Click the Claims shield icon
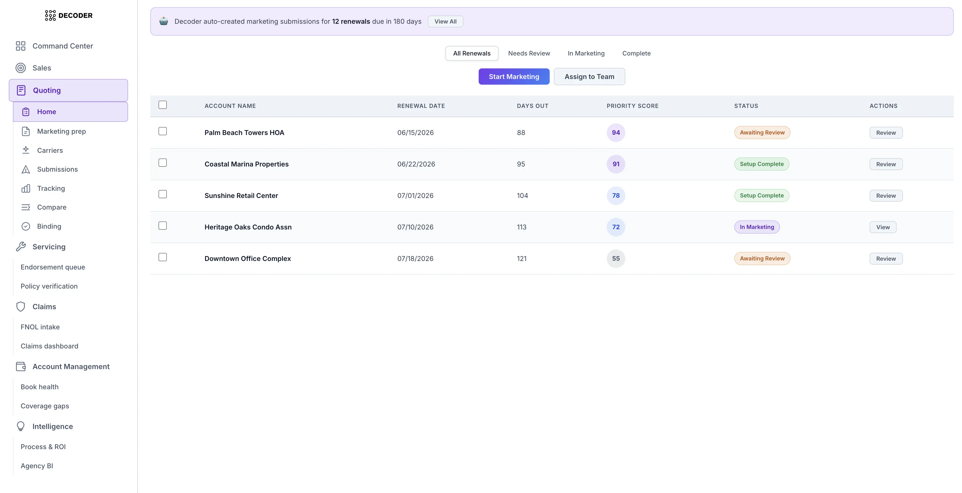This screenshot has width=962, height=493. point(21,306)
